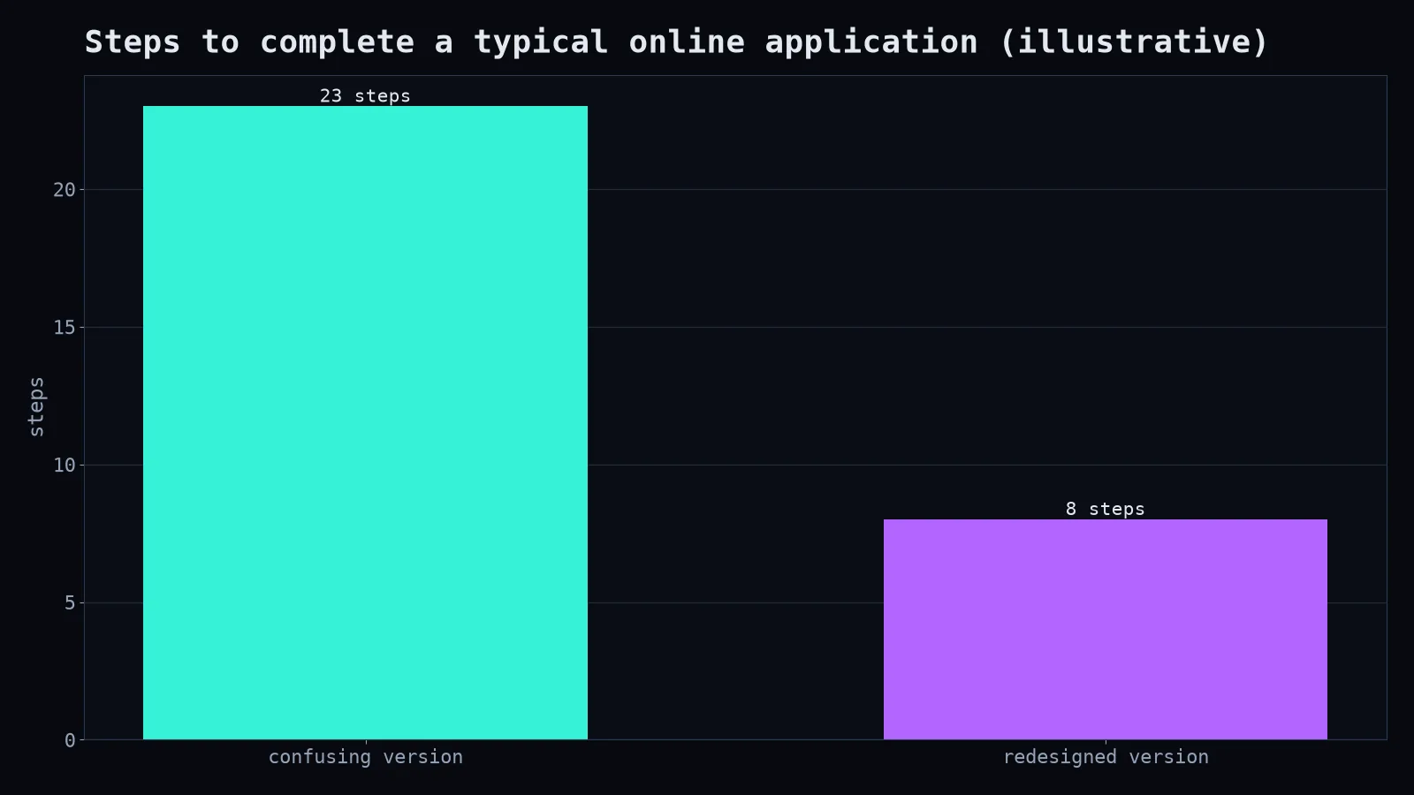Viewport: 1414px width, 795px height.
Task: Select the teal confusing version bar
Action: tap(365, 422)
